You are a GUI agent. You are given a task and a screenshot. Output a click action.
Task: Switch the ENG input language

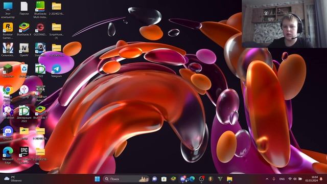click(x=282, y=179)
